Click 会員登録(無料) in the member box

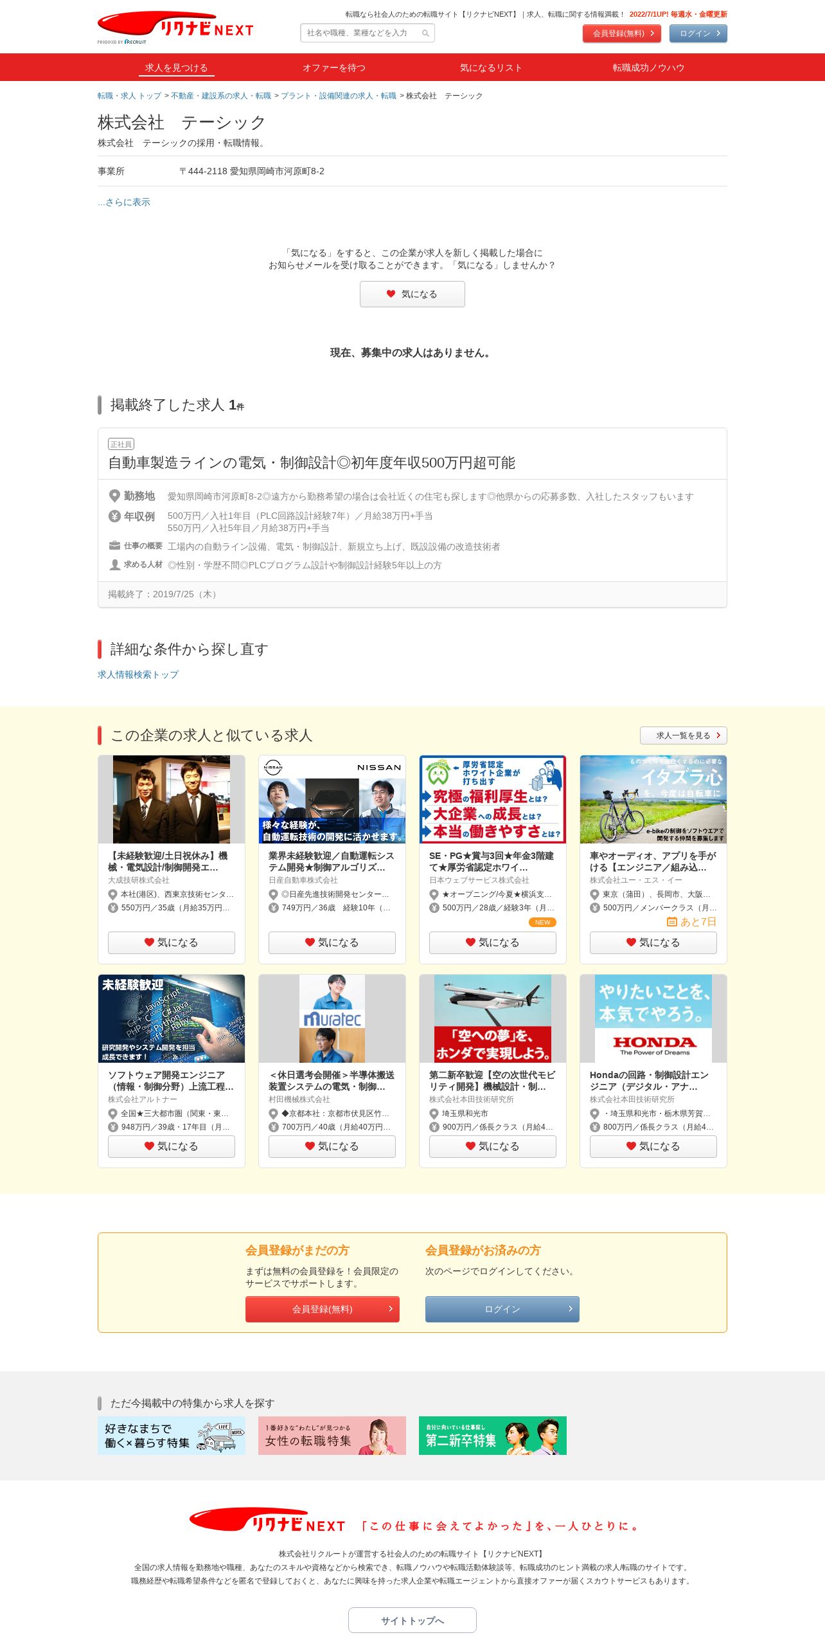(x=323, y=1309)
